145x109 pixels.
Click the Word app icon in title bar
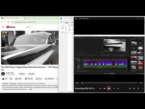[61, 18]
